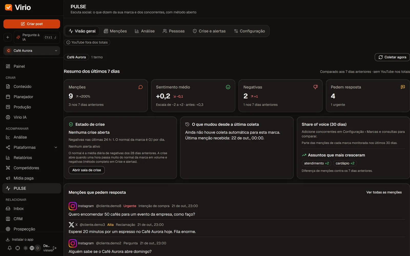Open Competidores in the sidebar
The width and height of the screenshot is (410, 256).
tap(32, 168)
